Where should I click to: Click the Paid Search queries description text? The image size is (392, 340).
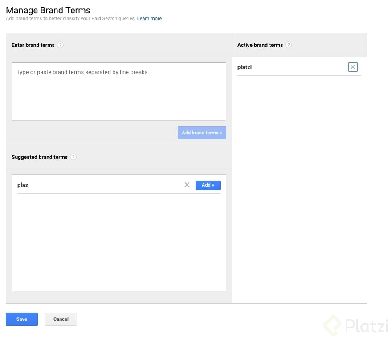[70, 19]
